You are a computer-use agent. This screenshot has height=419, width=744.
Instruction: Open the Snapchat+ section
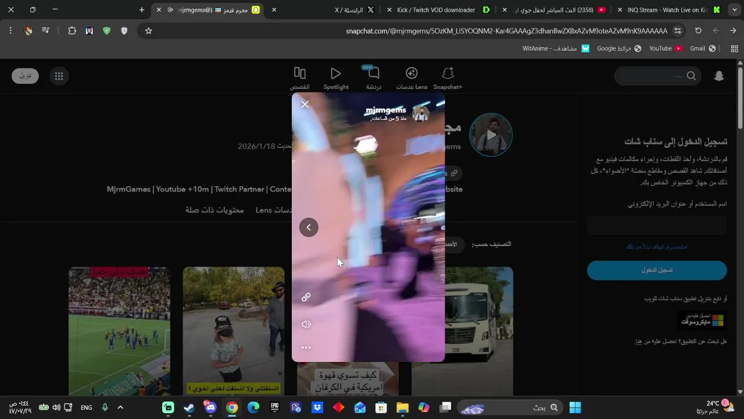click(448, 78)
